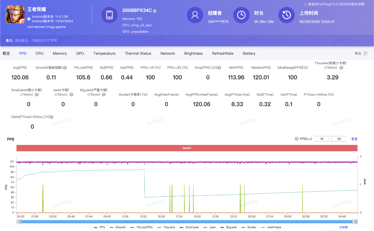Click creator ID 134****7675
Viewport: 374px width, 231px height.
pos(218,22)
